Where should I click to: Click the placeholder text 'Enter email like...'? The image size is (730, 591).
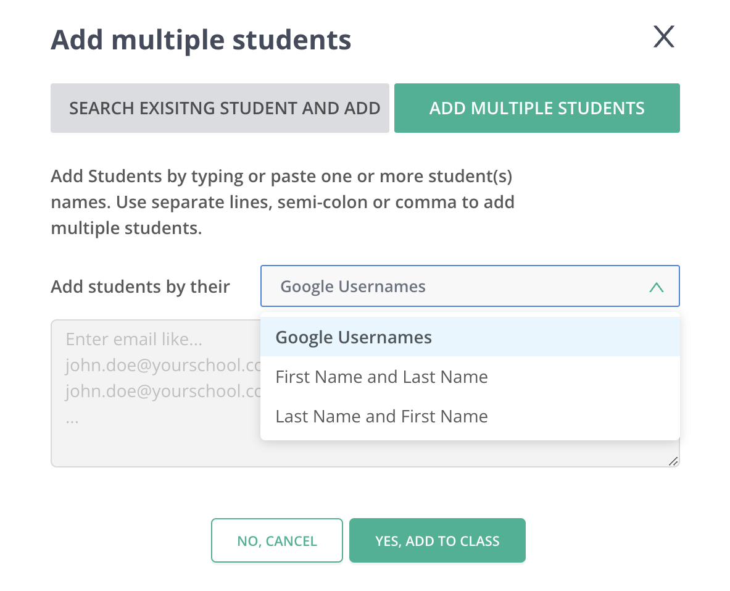134,338
